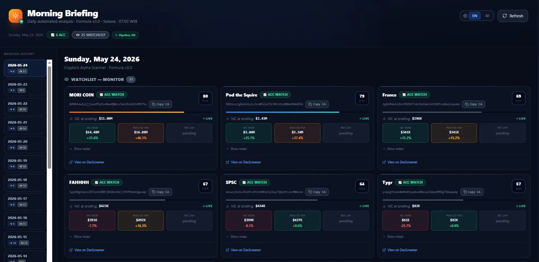
Task: Click the FAHHHH score badge 67
Action: tap(206, 186)
